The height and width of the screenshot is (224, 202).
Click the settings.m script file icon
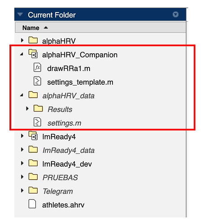coord(37,122)
